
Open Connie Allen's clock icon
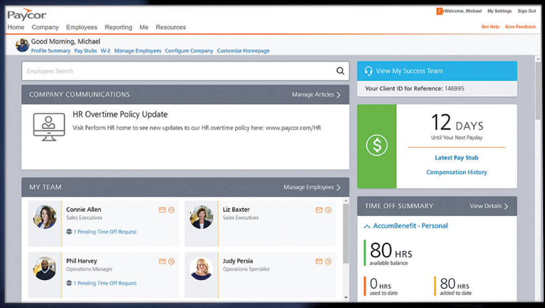pyautogui.click(x=172, y=210)
